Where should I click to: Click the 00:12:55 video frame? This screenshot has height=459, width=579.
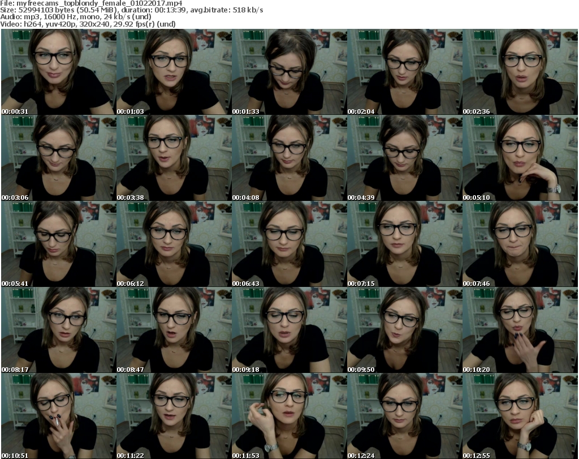[520, 416]
